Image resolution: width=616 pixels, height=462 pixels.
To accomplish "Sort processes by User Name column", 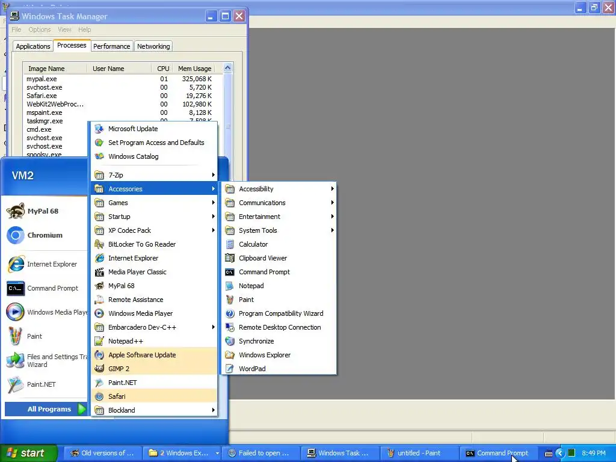I will tap(119, 69).
